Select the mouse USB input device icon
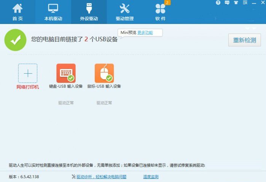Screen dimensions: 266x182 point(104,73)
